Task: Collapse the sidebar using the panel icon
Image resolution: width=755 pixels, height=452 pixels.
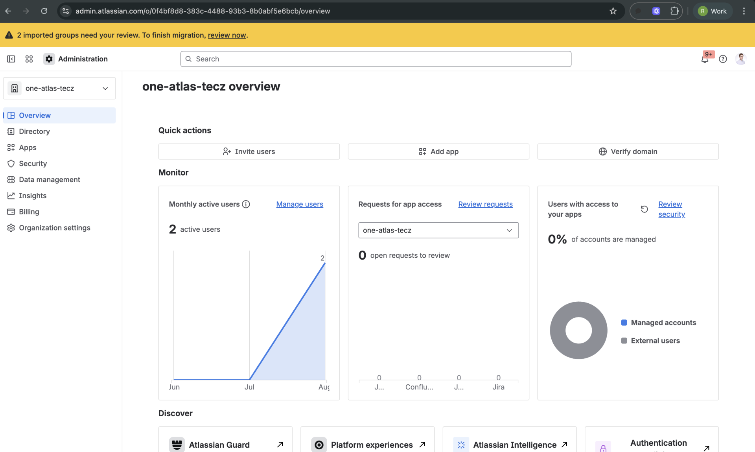Action: pos(11,59)
